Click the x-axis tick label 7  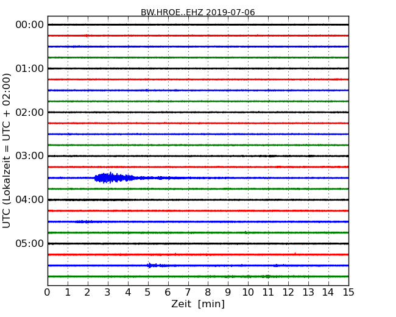pos(188,293)
